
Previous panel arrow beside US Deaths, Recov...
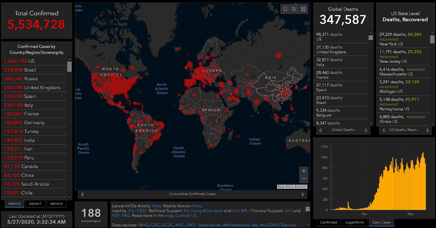coord(384,130)
